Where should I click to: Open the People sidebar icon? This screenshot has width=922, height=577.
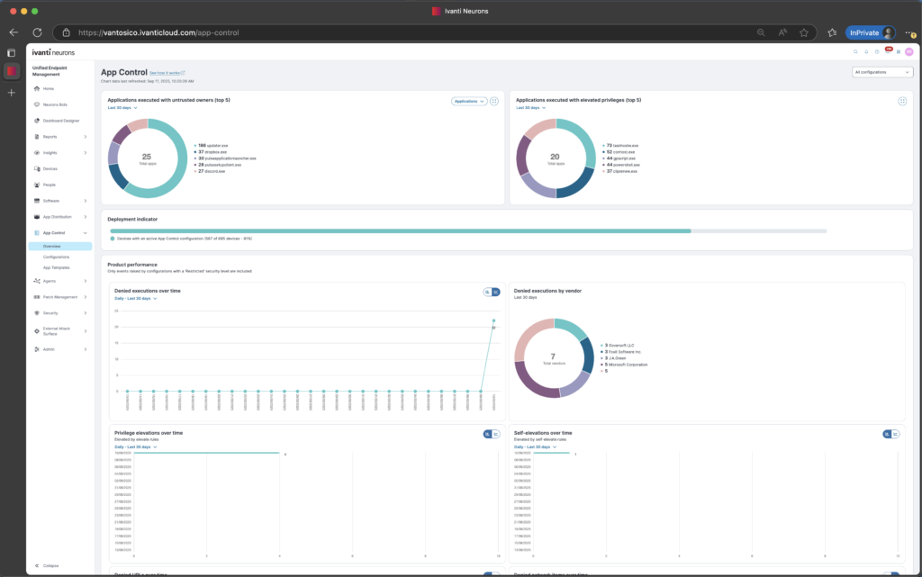pyautogui.click(x=37, y=185)
